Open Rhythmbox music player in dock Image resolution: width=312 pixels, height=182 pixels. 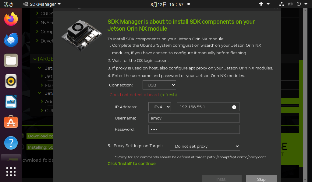11,81
